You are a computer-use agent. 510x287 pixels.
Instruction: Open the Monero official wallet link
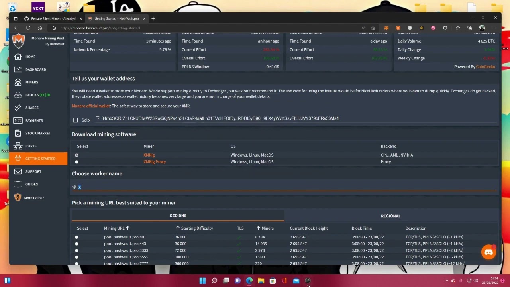(x=90, y=106)
